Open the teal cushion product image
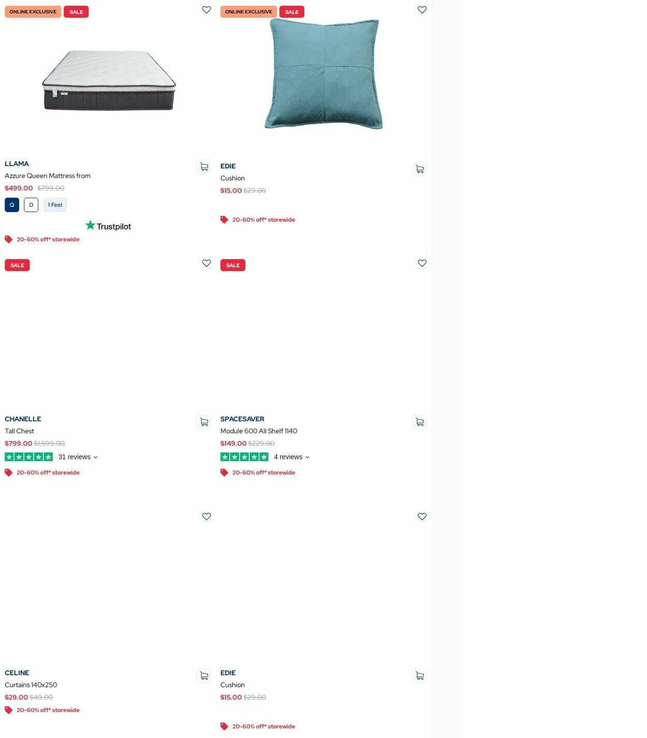The image size is (647, 738). tap(323, 74)
